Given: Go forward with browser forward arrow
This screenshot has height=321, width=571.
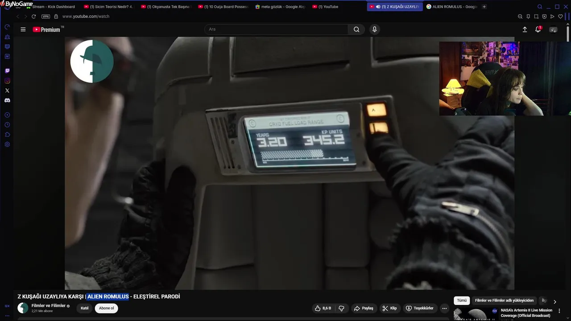Looking at the screenshot, I should tap(25, 16).
